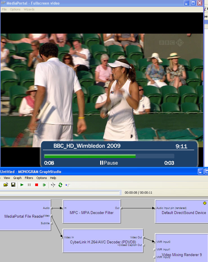Open the View menu in GraphStudio

7,178
